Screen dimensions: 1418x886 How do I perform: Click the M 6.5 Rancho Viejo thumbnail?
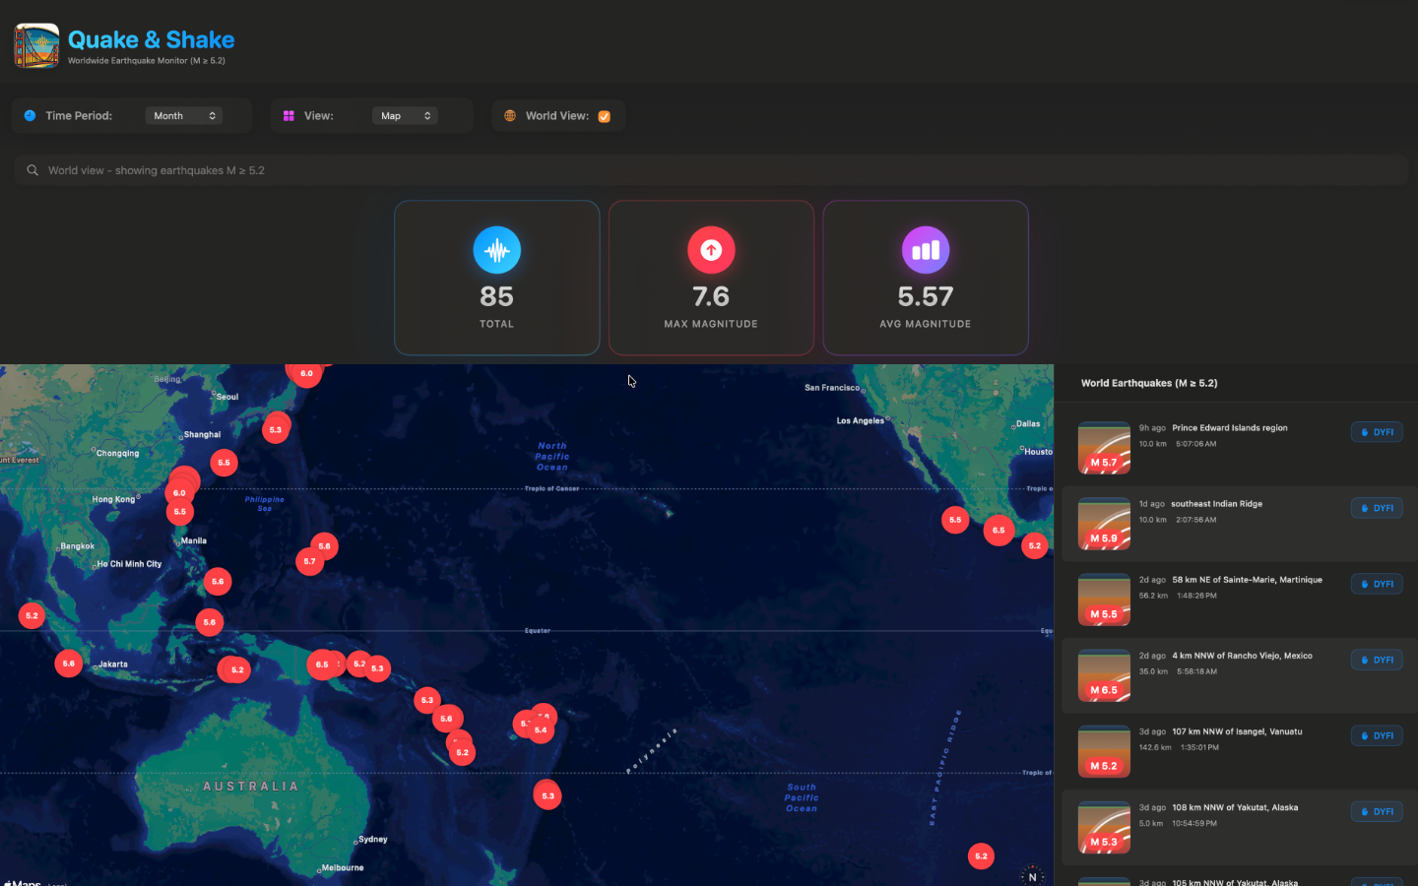(x=1104, y=675)
